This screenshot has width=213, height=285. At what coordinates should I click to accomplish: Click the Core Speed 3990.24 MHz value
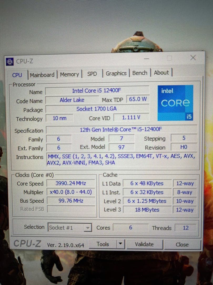(x=71, y=183)
